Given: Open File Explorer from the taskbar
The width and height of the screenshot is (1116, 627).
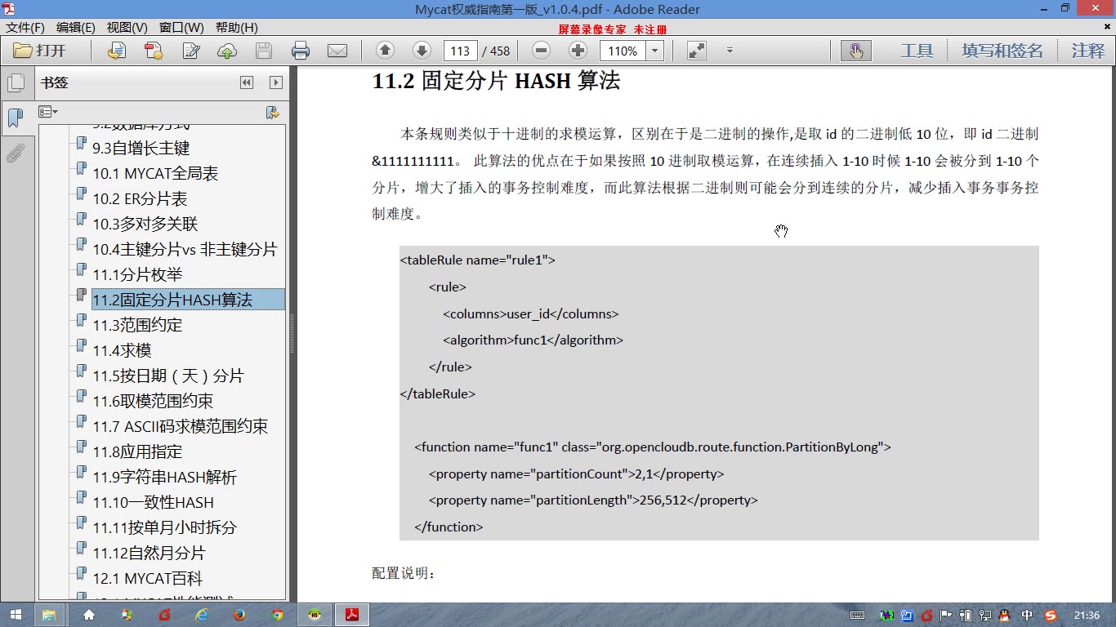Looking at the screenshot, I should (x=49, y=615).
